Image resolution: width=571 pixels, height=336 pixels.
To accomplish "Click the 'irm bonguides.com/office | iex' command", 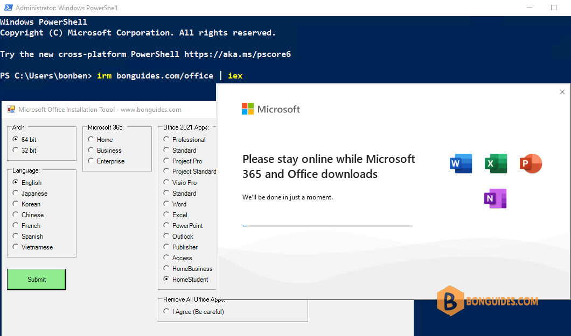I will click(x=170, y=76).
